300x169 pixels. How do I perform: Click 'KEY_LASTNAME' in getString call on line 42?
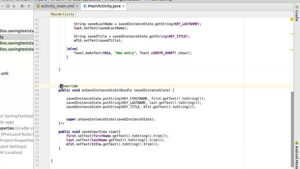(186, 24)
